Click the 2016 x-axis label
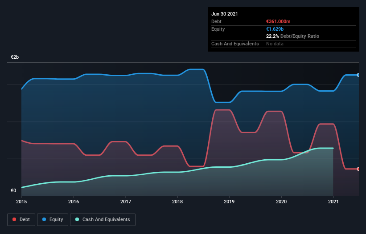Image resolution: width=366 pixels, height=234 pixels. point(74,202)
